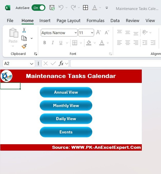
Task: Click the Excel app icon
Action: coord(7,8)
